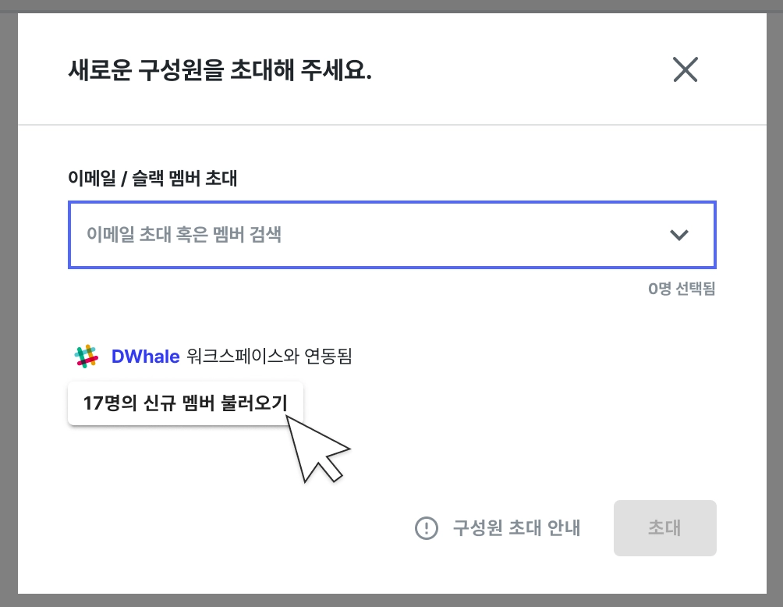Close the invite members dialog with X
783x607 pixels.
685,70
